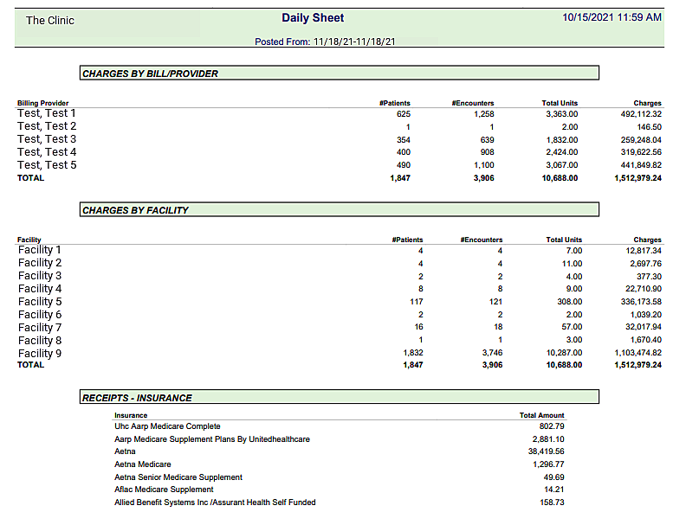Click the Daily Sheet report title
The image size is (673, 512).
[313, 18]
